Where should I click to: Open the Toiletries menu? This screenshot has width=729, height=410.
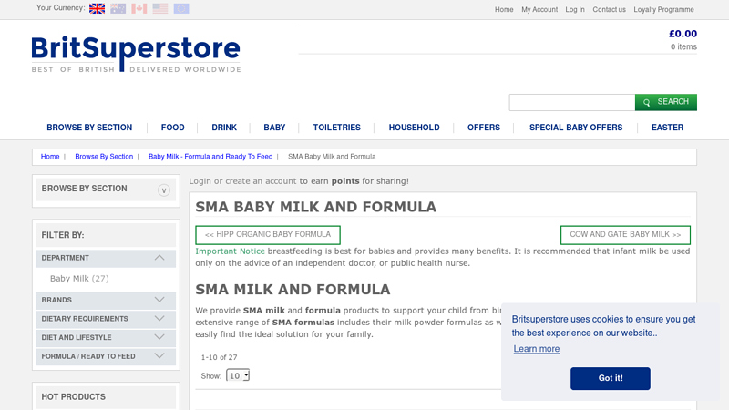click(336, 128)
